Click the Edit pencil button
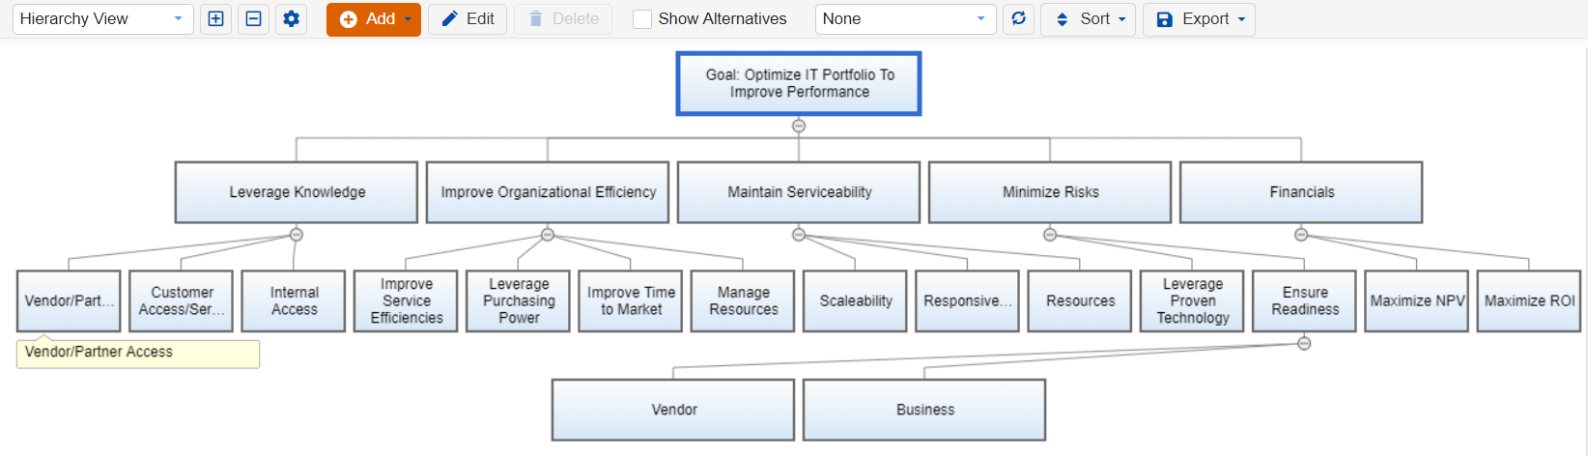Image resolution: width=1588 pixels, height=456 pixels. pyautogui.click(x=468, y=19)
